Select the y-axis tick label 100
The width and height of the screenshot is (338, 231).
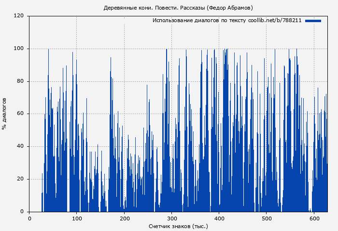tap(19, 49)
